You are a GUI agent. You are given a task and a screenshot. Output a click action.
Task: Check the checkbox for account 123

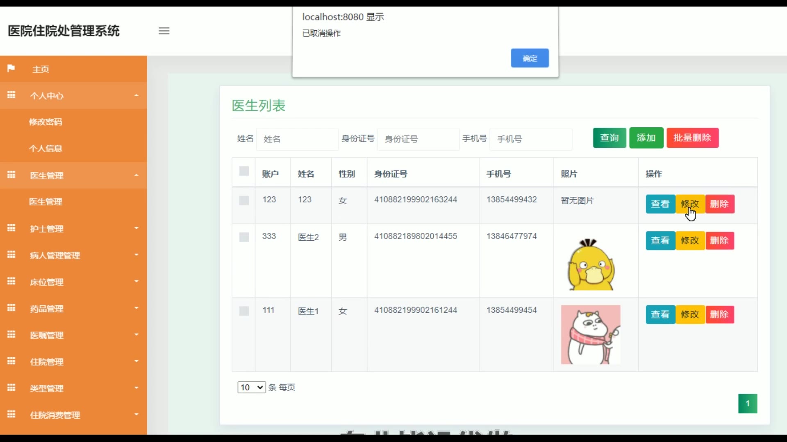click(244, 201)
